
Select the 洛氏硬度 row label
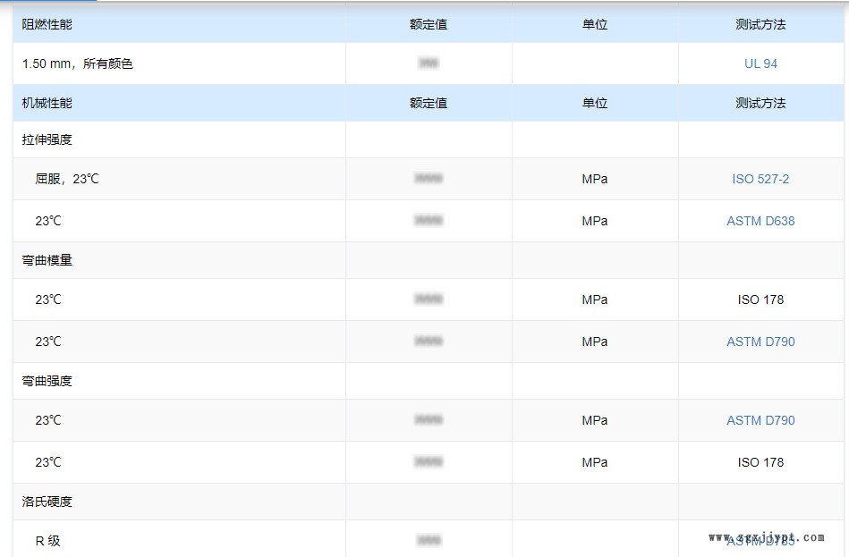(47, 502)
